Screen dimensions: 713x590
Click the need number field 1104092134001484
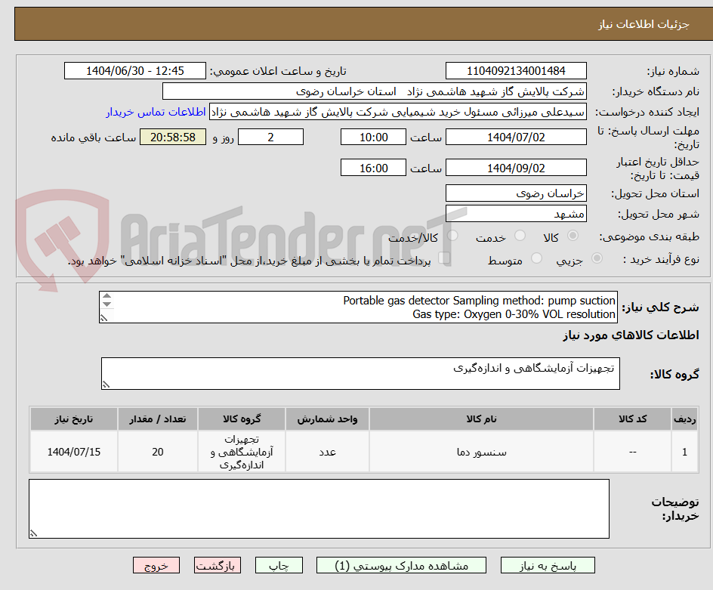516,70
